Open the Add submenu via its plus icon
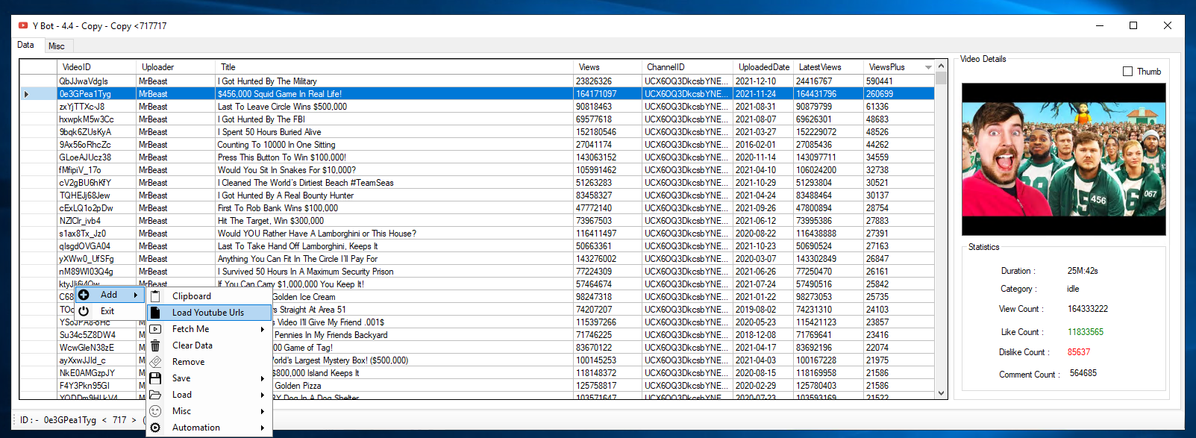 pyautogui.click(x=84, y=295)
